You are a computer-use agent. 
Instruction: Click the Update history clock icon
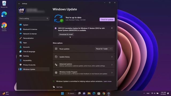(56, 57)
